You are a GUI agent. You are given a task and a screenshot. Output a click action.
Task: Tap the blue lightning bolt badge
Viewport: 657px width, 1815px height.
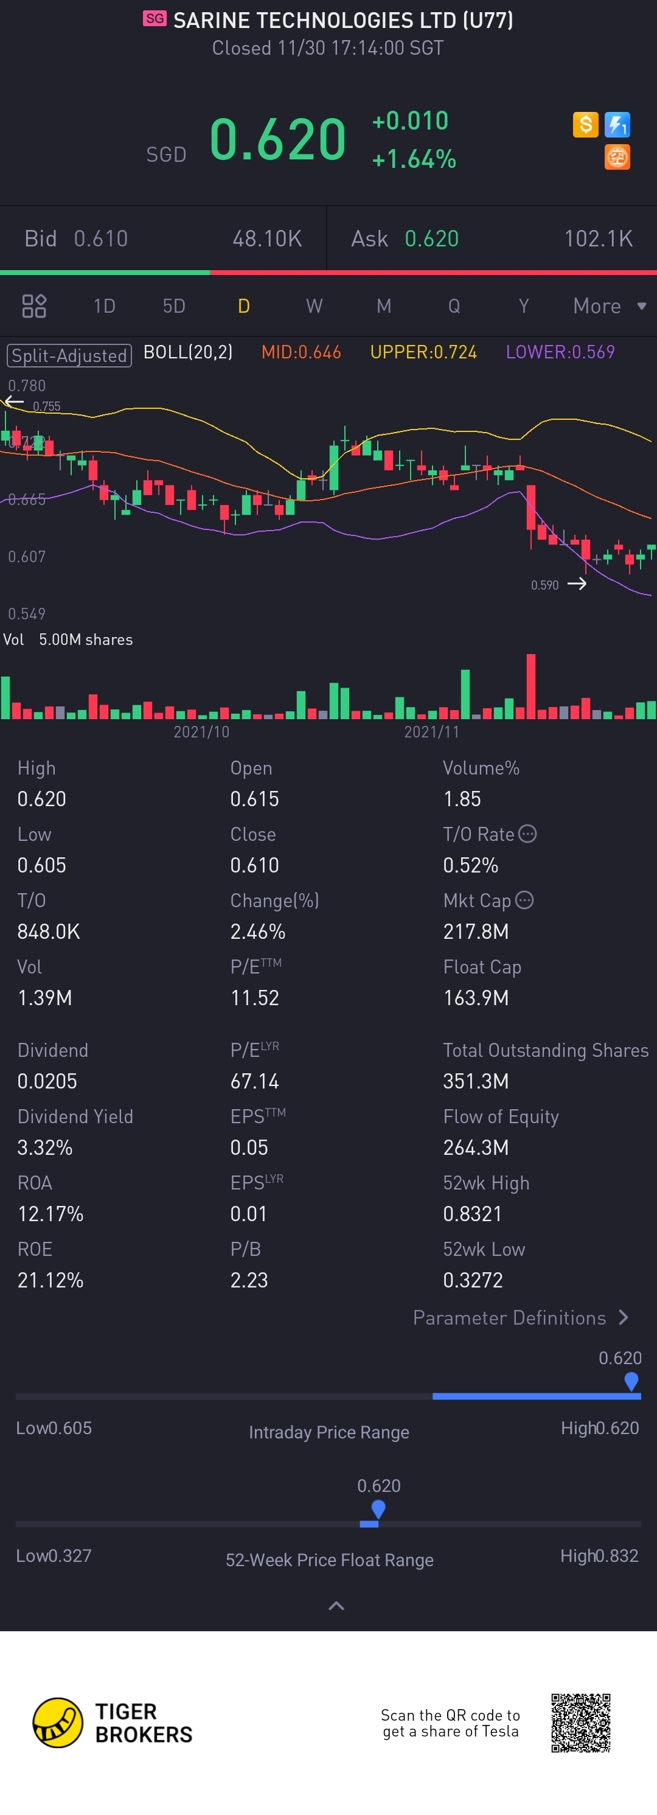(x=617, y=125)
